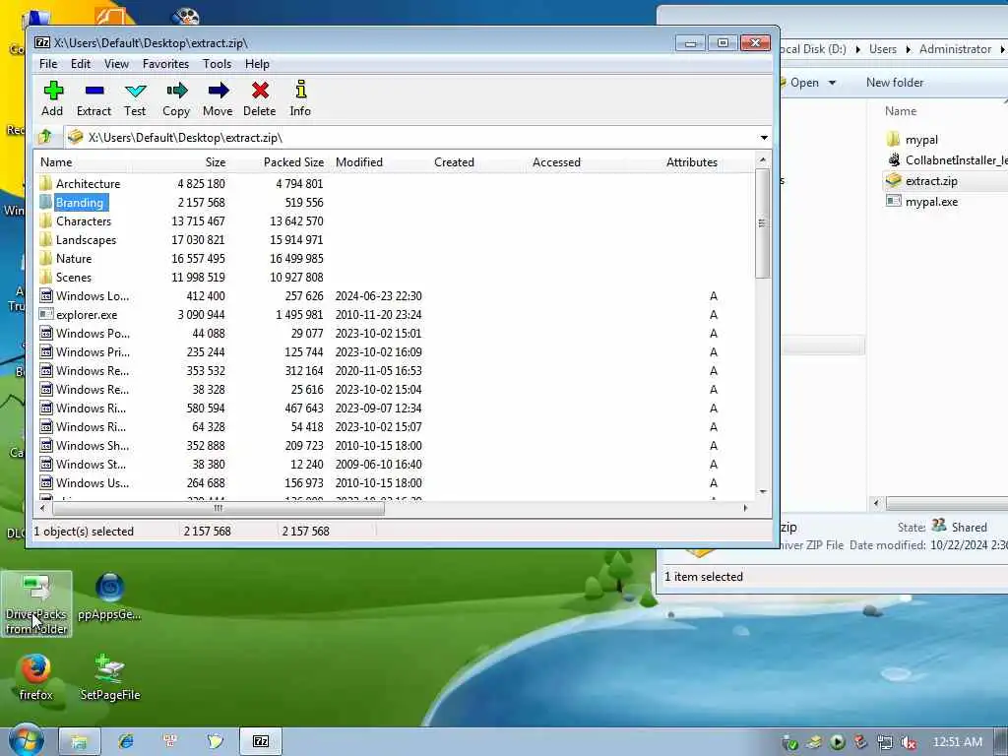Click the red Delete icon
The height and width of the screenshot is (756, 1008).
(260, 98)
